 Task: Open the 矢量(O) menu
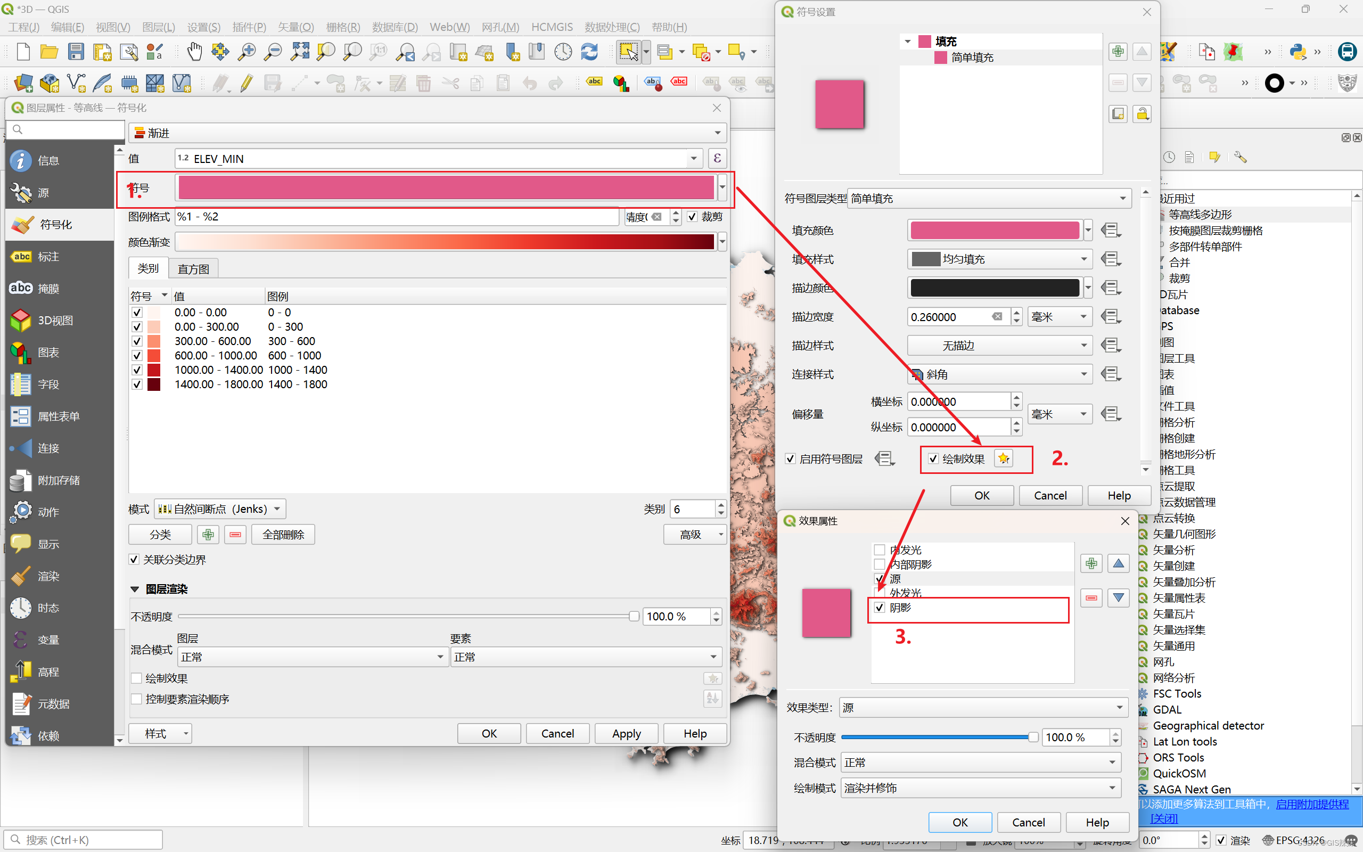tap(295, 27)
